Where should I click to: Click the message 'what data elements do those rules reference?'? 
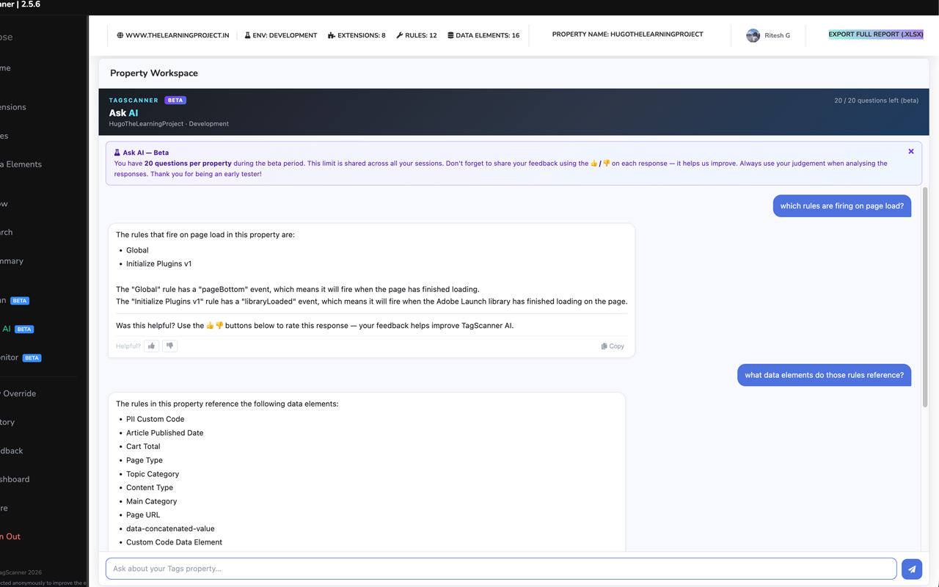click(824, 375)
